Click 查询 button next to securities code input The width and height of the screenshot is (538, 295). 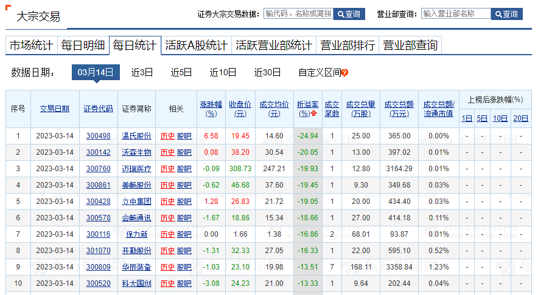349,14
